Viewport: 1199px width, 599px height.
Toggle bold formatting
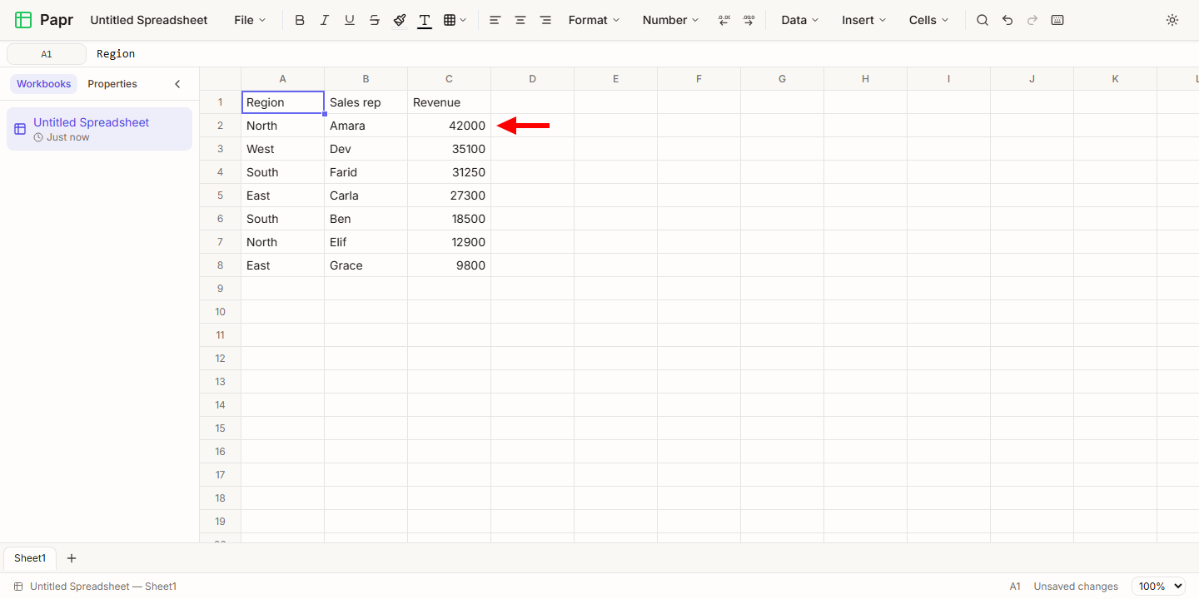(x=300, y=20)
